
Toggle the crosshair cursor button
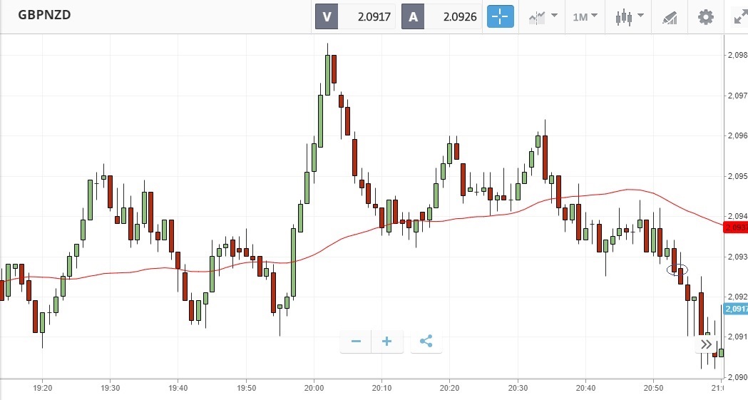(x=501, y=16)
